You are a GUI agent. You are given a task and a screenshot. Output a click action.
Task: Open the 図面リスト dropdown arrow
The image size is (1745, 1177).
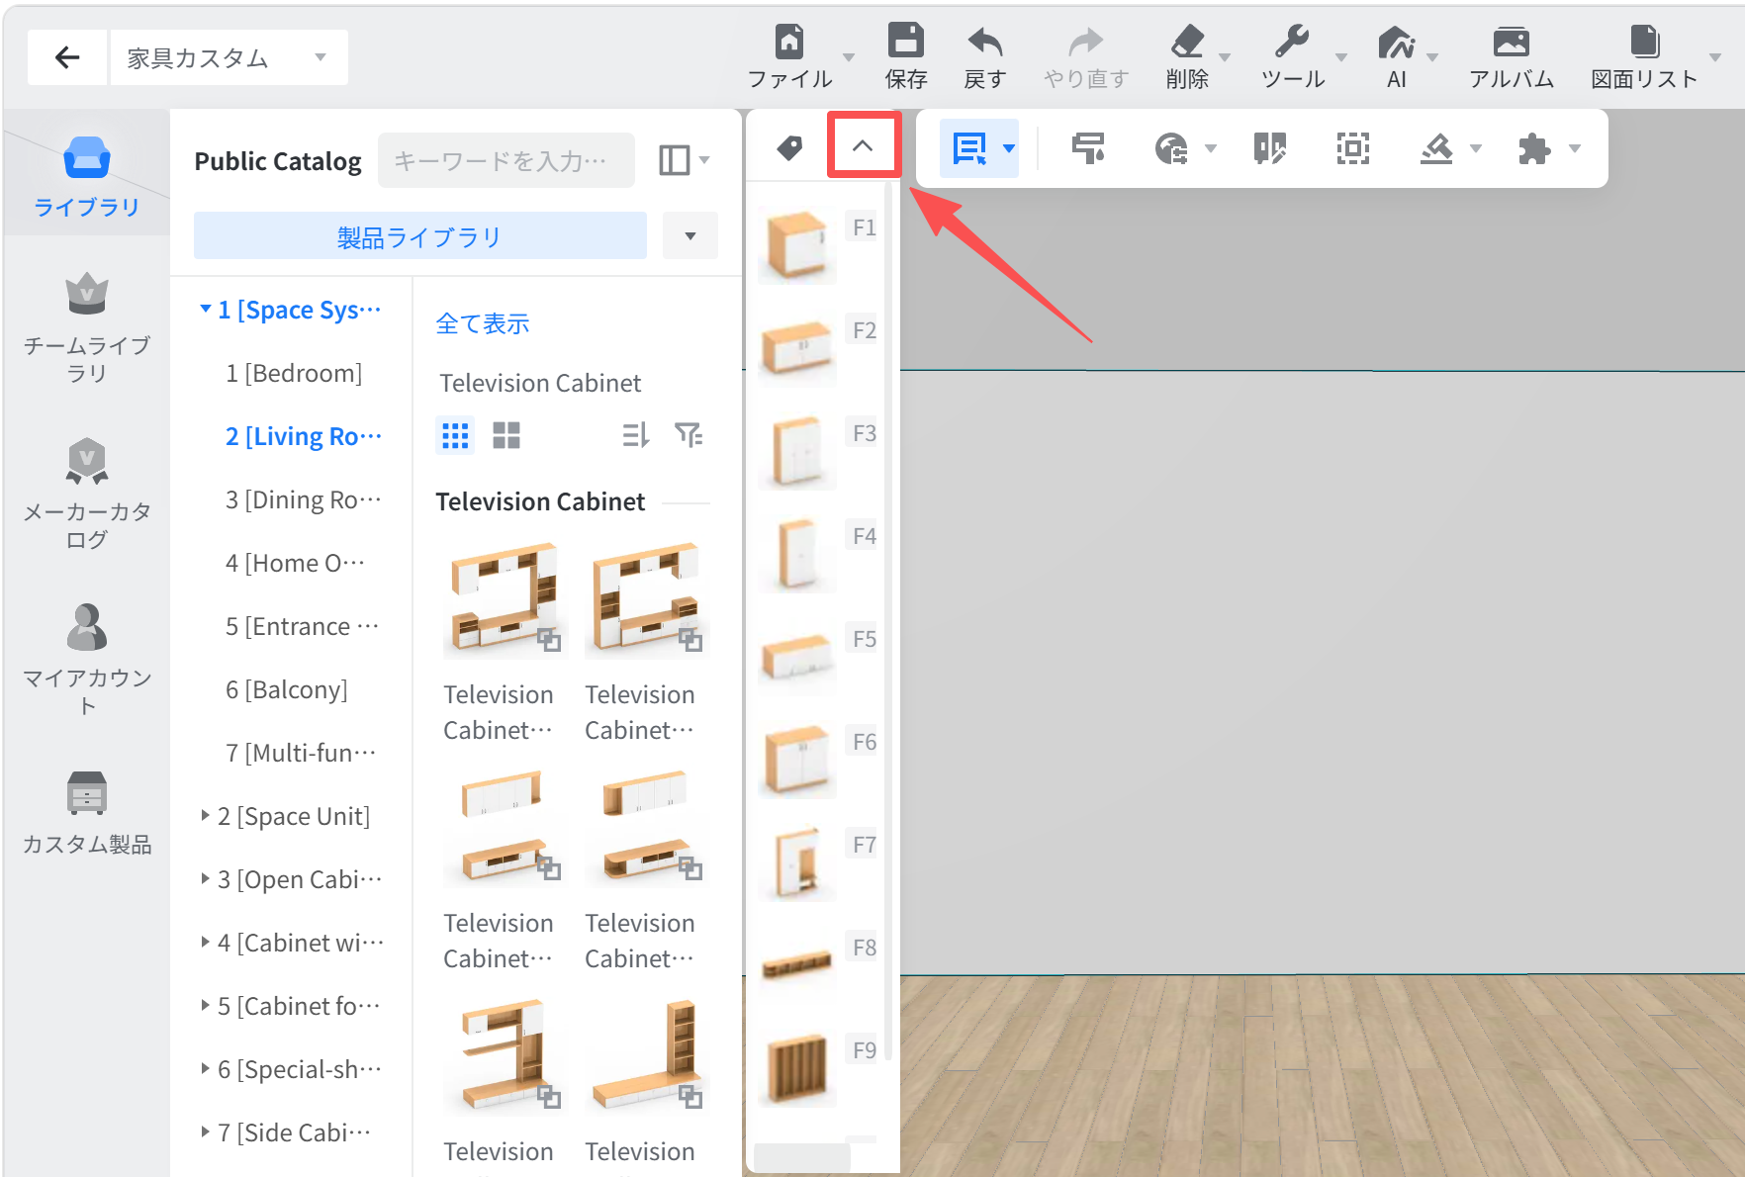[x=1715, y=57]
